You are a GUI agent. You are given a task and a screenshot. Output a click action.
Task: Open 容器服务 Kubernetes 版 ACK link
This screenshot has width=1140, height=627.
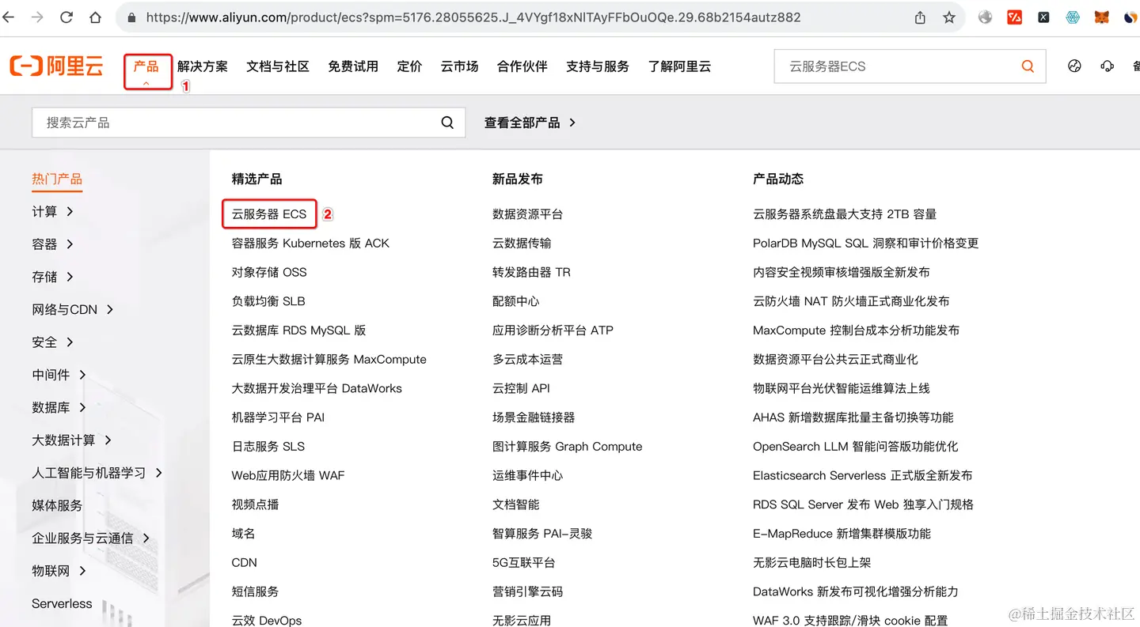point(310,243)
